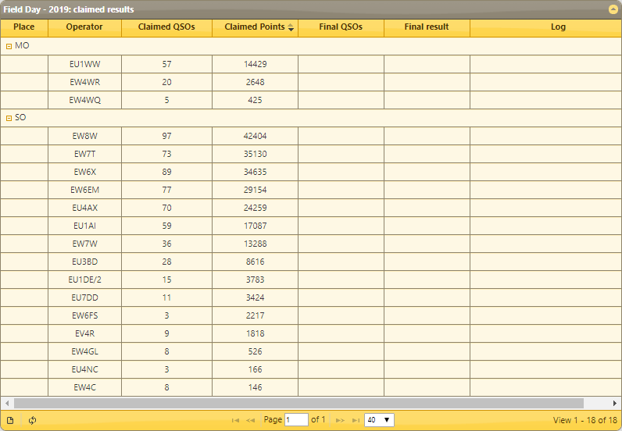This screenshot has width=622, height=431.
Task: Collapse the MO group
Action: 9,46
